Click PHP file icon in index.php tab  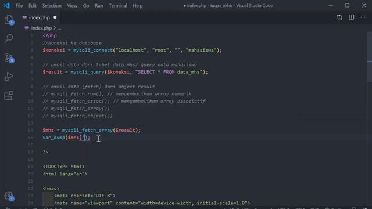(x=24, y=17)
